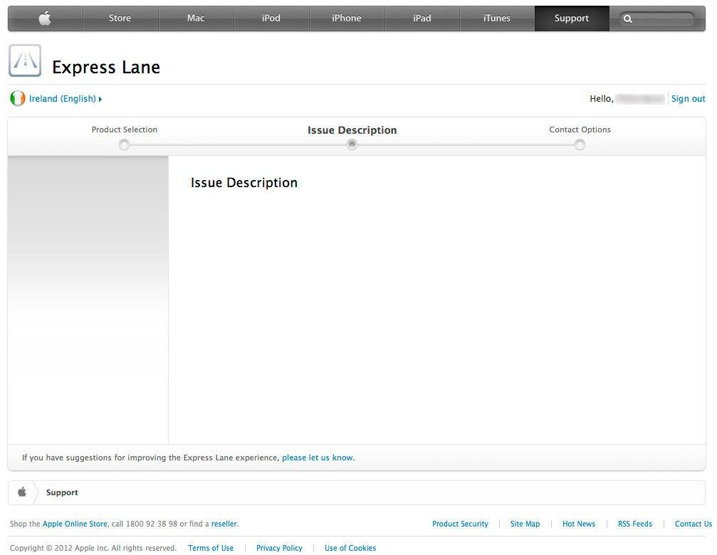
Task: Switch to the Mac tab
Action: coord(195,18)
